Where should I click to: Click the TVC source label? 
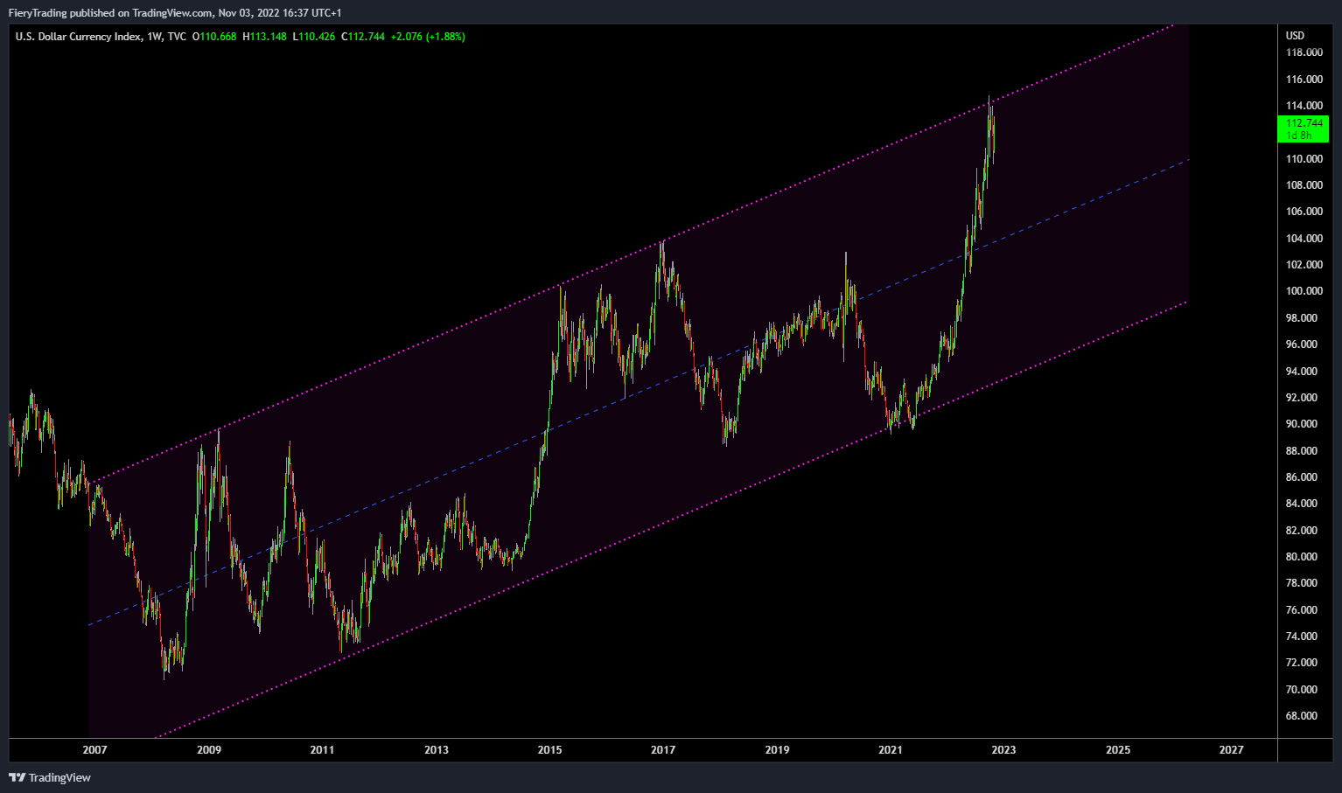(x=177, y=37)
